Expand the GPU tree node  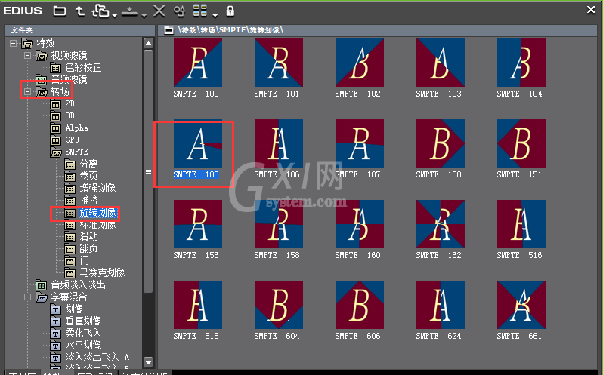click(x=42, y=140)
